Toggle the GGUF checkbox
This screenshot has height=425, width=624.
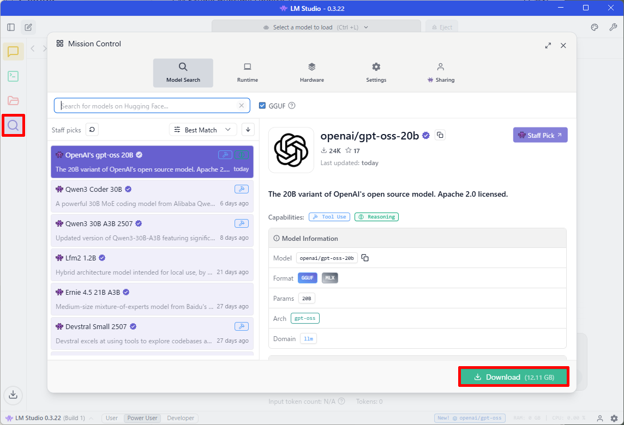pyautogui.click(x=262, y=105)
